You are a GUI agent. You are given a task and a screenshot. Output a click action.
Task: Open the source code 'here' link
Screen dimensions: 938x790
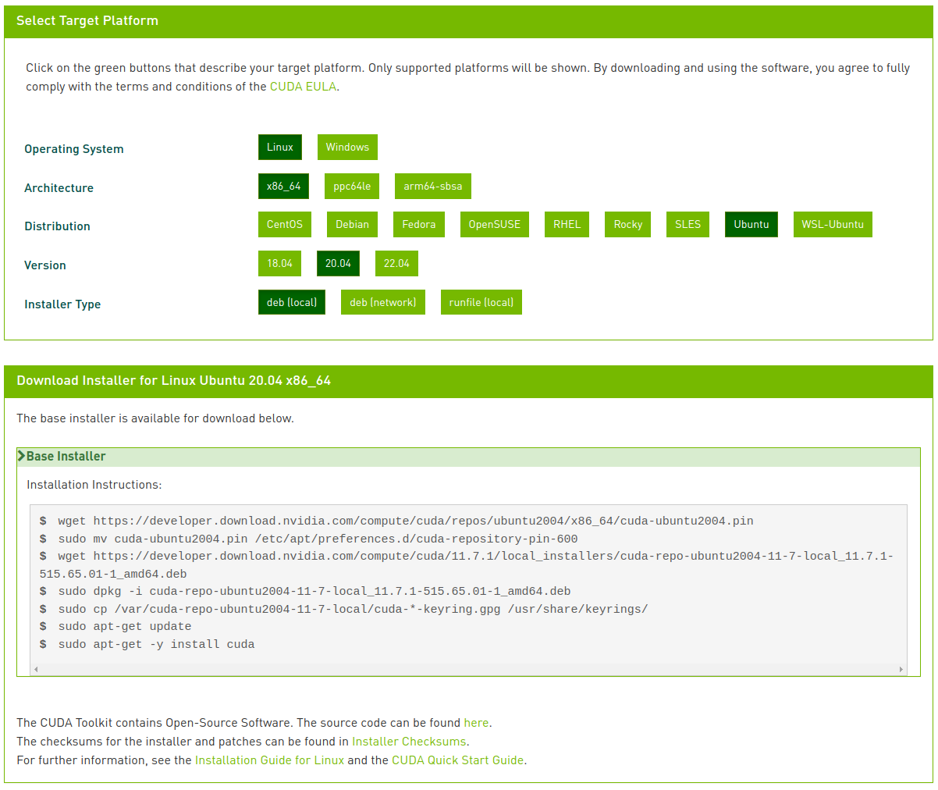[x=476, y=723]
